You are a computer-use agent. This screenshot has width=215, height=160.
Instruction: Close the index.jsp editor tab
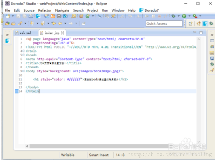62,33
